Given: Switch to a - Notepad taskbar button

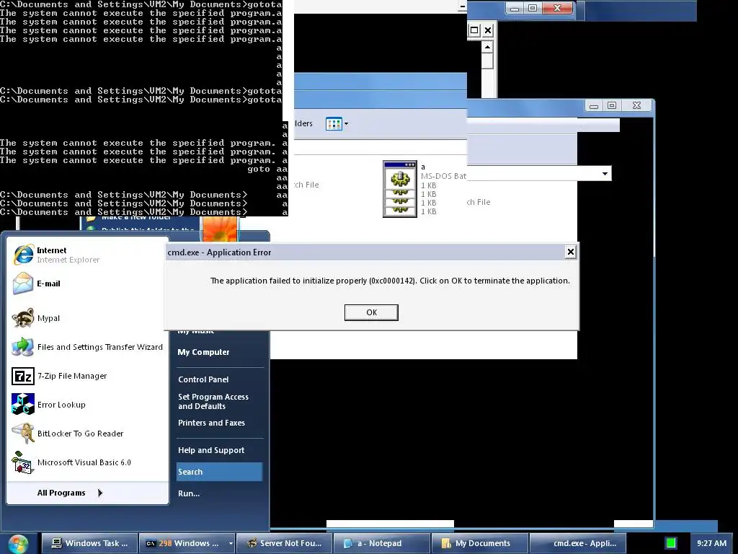Looking at the screenshot, I should pyautogui.click(x=382, y=543).
